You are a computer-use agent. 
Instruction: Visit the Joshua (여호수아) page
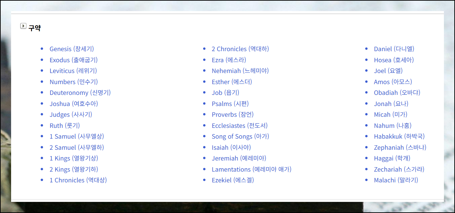point(74,104)
